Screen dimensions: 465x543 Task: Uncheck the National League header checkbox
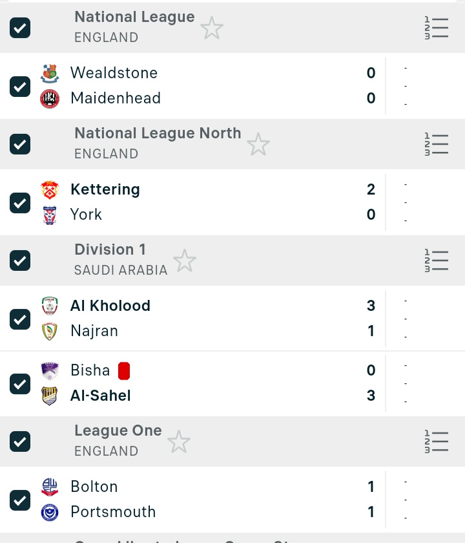point(20,28)
